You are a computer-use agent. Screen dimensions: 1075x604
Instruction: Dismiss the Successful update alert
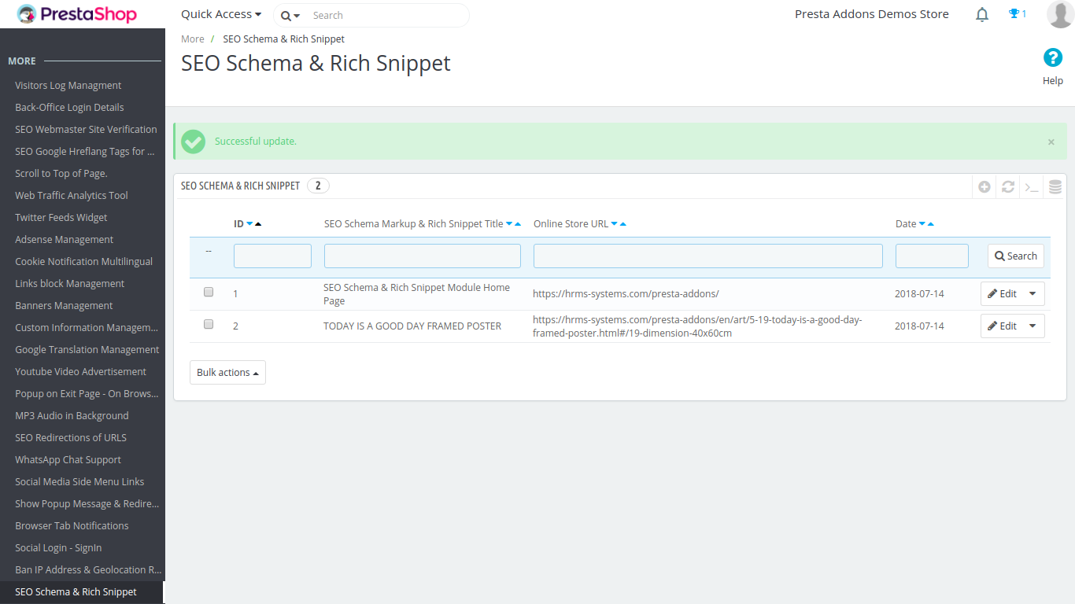tap(1051, 142)
